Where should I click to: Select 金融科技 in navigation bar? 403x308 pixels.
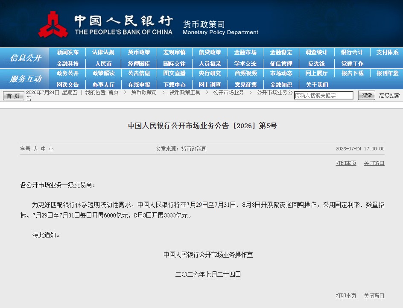(67, 64)
